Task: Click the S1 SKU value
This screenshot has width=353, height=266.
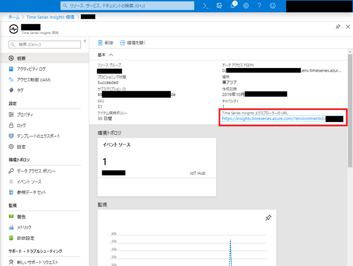Action: pyautogui.click(x=100, y=107)
